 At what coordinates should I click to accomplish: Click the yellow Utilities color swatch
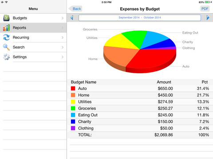[x=73, y=102]
